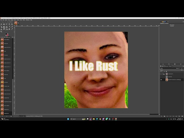Select the Color Picker tool

[12, 29]
